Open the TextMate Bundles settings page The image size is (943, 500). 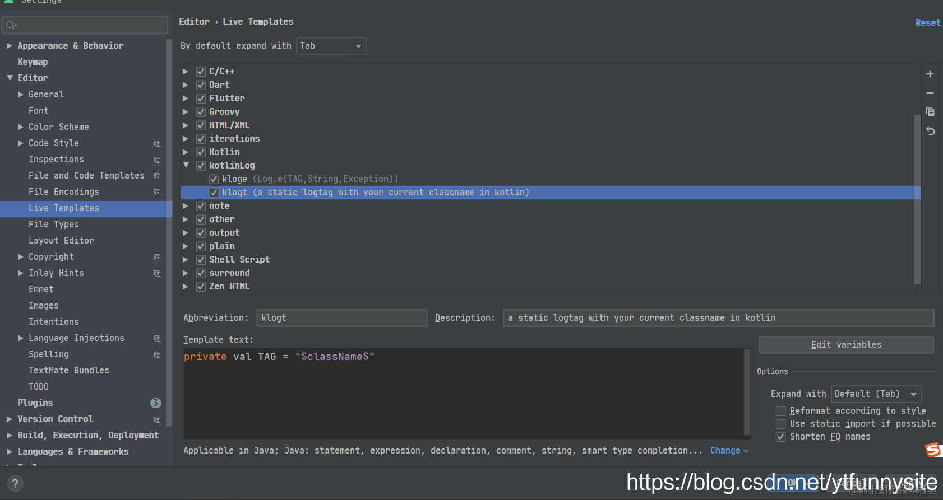[69, 371]
